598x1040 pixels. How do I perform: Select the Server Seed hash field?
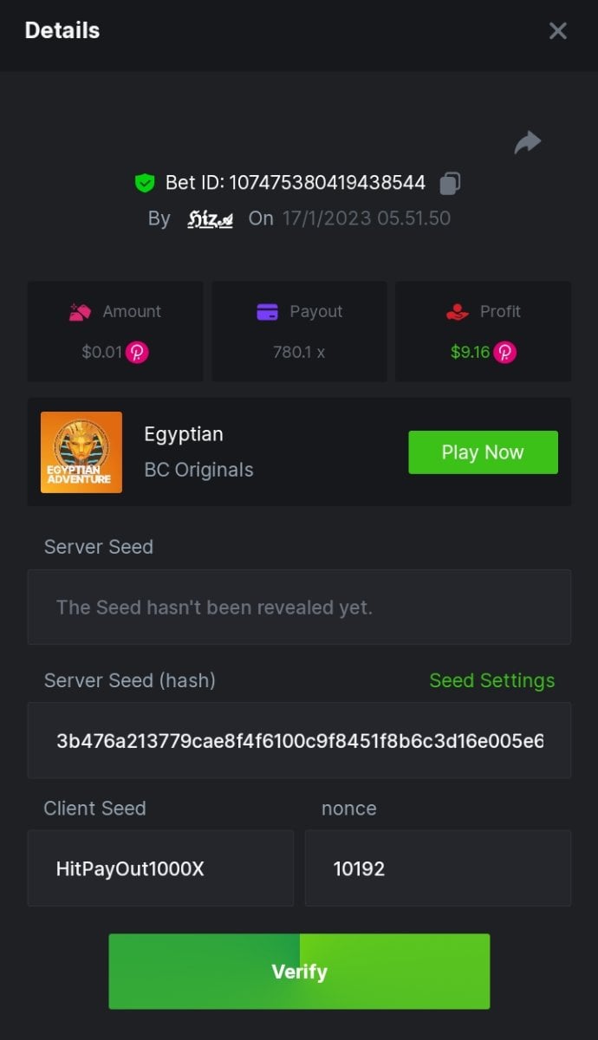click(299, 741)
